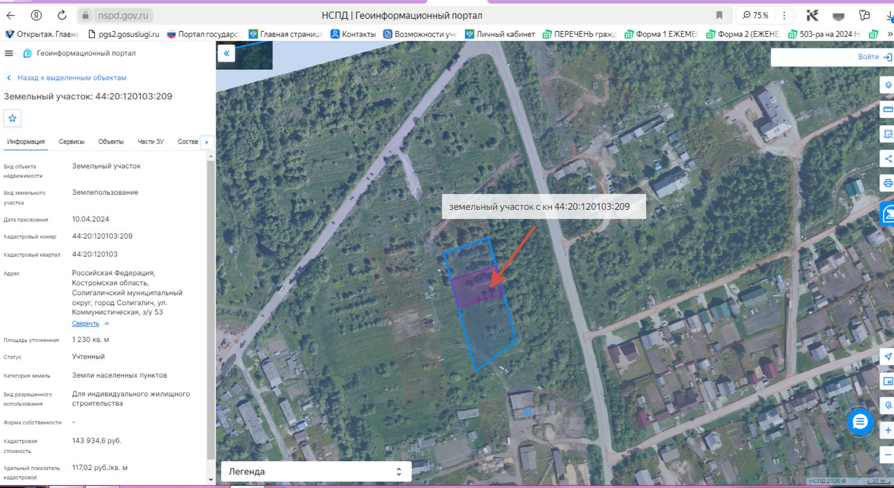Bookmark the page using address bar flag
894x488 pixels.
(x=719, y=15)
